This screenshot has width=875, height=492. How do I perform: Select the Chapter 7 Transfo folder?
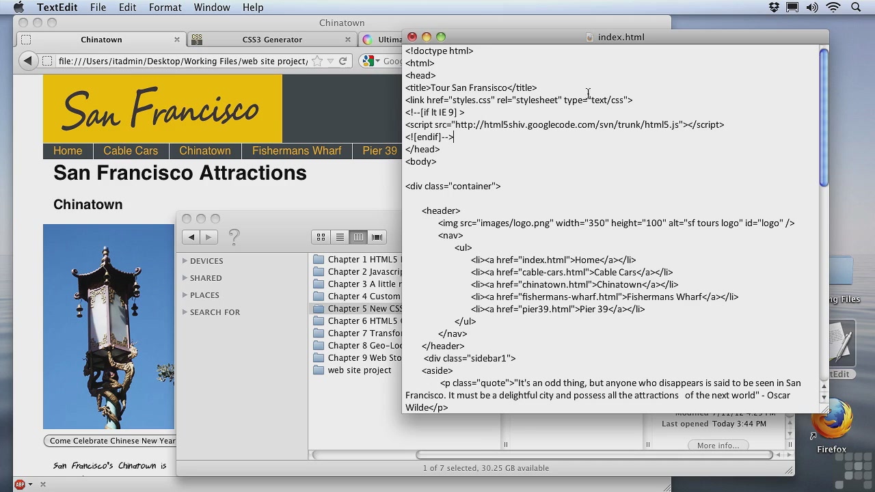point(357,333)
